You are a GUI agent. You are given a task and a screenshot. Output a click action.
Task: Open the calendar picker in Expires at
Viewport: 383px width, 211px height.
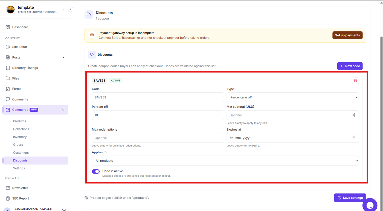tap(354, 138)
